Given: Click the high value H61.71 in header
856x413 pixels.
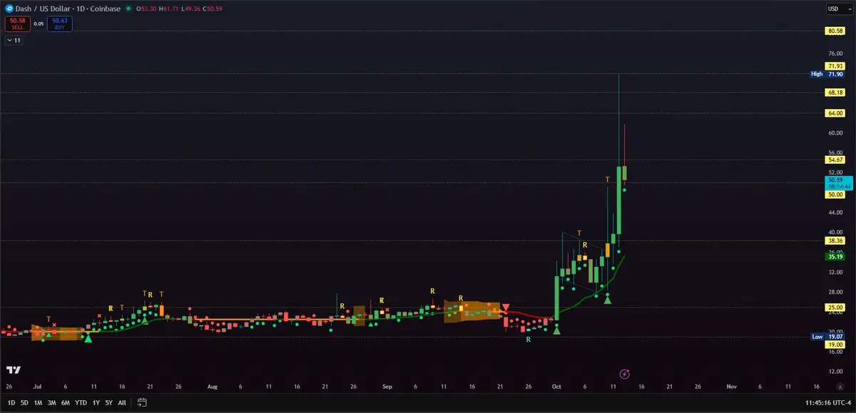Looking at the screenshot, I should pyautogui.click(x=168, y=9).
